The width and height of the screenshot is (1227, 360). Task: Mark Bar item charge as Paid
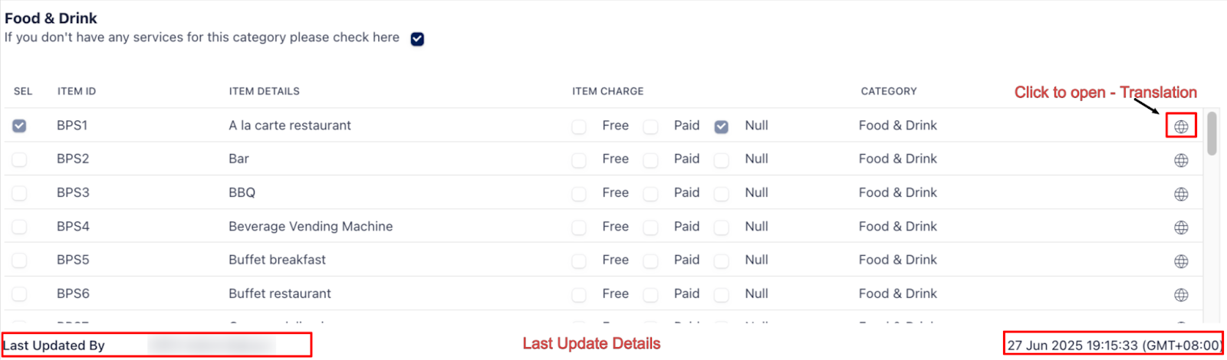650,160
